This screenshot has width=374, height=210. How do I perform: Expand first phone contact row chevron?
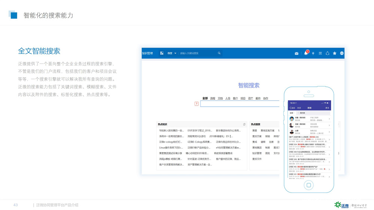(x=329, y=119)
